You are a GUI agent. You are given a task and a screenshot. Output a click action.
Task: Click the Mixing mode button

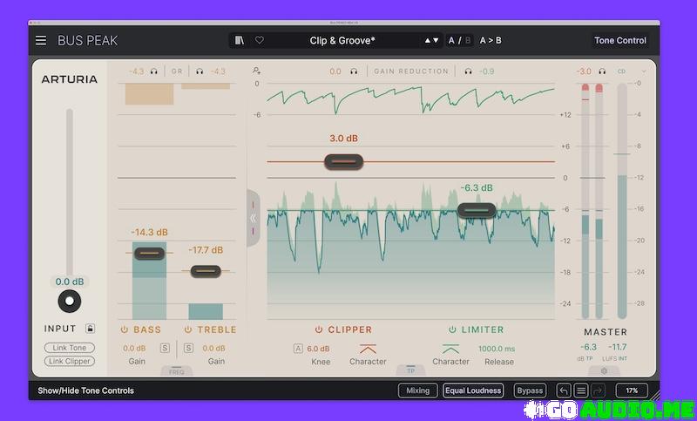click(418, 390)
